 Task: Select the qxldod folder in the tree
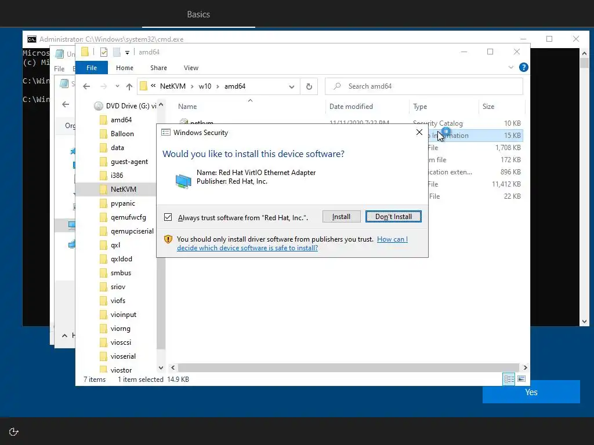121,259
